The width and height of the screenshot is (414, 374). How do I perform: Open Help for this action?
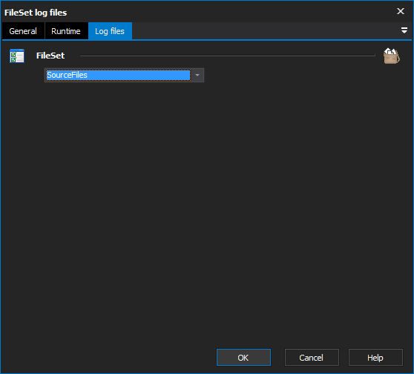[x=375, y=358]
